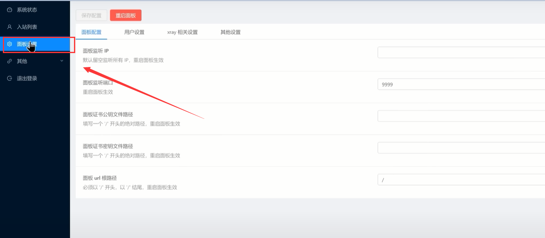Open 系统状态 text label in the sidebar

[27, 10]
